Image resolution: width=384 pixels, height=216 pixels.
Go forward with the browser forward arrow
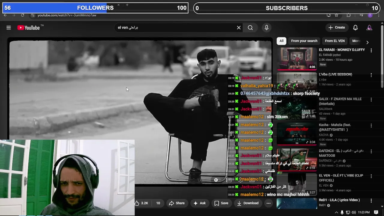[x=14, y=15]
